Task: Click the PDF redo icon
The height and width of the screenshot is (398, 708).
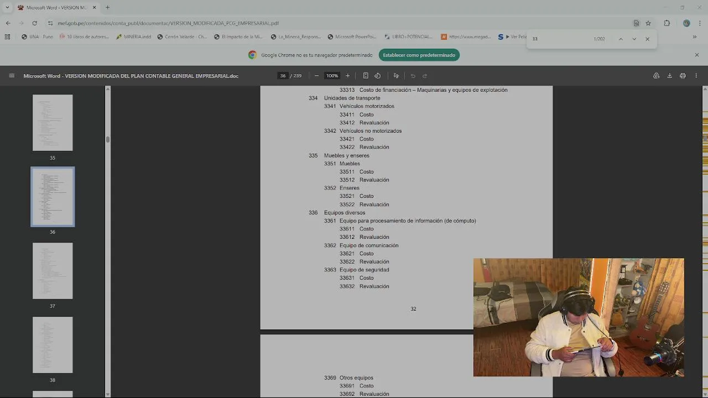Action: [x=425, y=76]
